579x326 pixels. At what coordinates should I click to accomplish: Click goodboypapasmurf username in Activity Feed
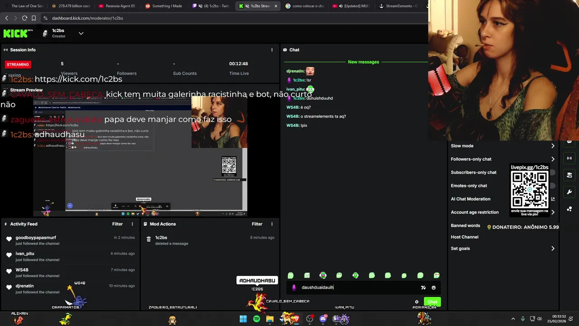[36, 238]
